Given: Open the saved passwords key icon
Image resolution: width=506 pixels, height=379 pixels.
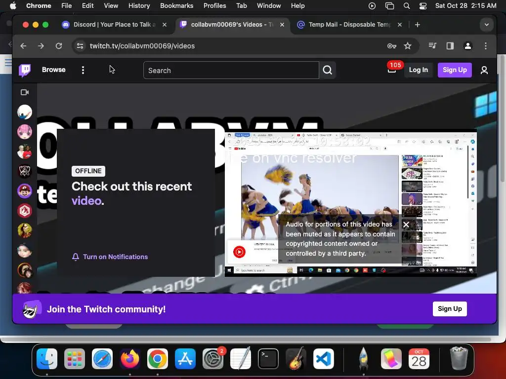Looking at the screenshot, I should coord(392,46).
